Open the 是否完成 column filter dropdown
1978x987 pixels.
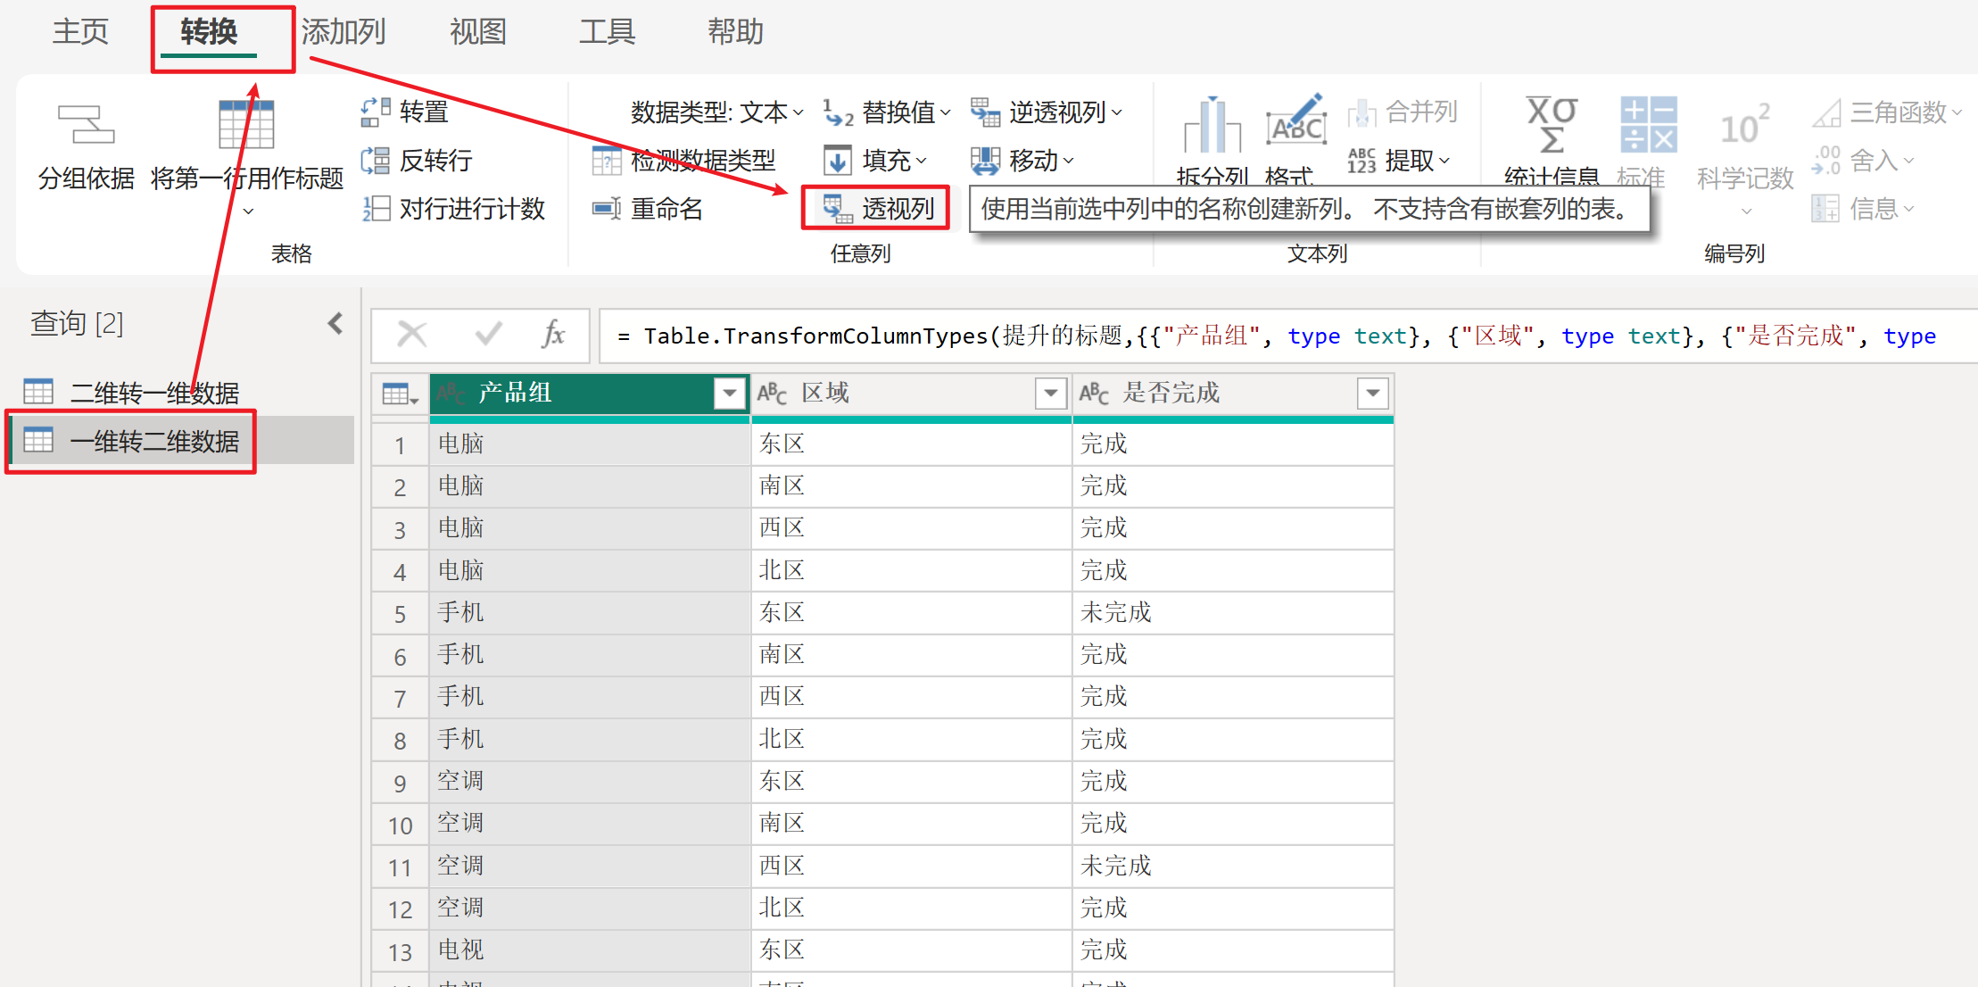click(x=1372, y=393)
